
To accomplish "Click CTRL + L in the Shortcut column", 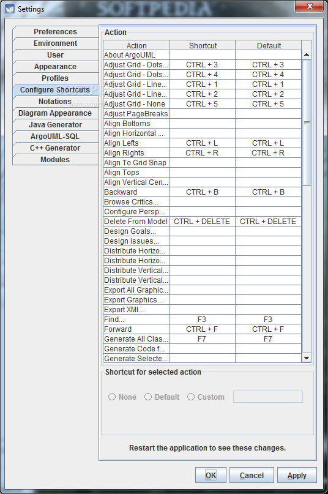I will coord(202,143).
